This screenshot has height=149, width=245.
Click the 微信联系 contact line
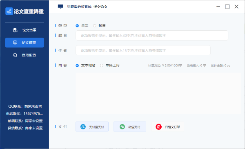(x=25, y=128)
